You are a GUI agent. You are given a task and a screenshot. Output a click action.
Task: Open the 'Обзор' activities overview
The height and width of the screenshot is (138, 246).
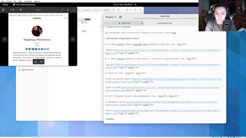click(5, 5)
